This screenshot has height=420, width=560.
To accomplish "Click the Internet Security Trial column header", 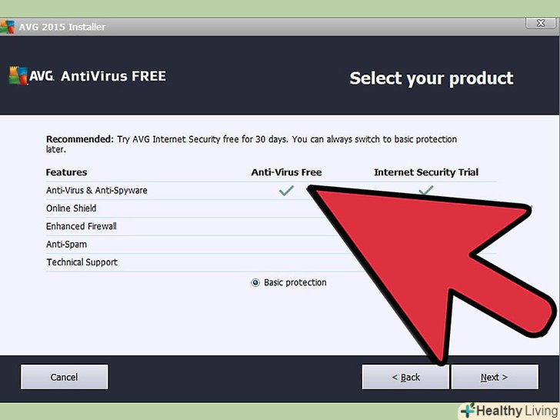I will coord(426,172).
